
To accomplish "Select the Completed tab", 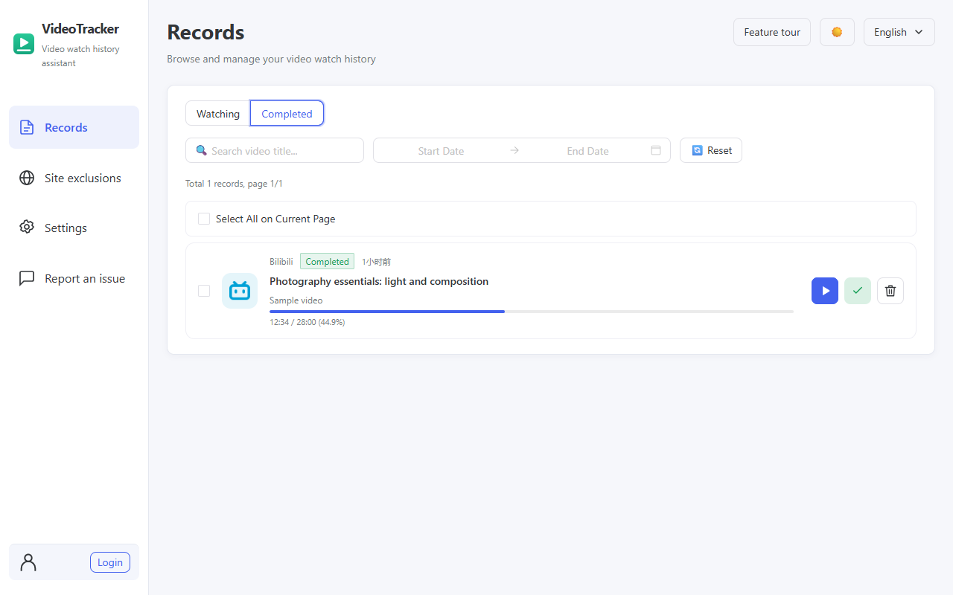I will [x=287, y=114].
